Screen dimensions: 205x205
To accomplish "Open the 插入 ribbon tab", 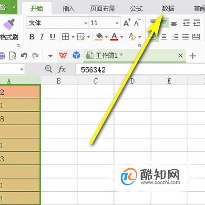I will (x=68, y=8).
